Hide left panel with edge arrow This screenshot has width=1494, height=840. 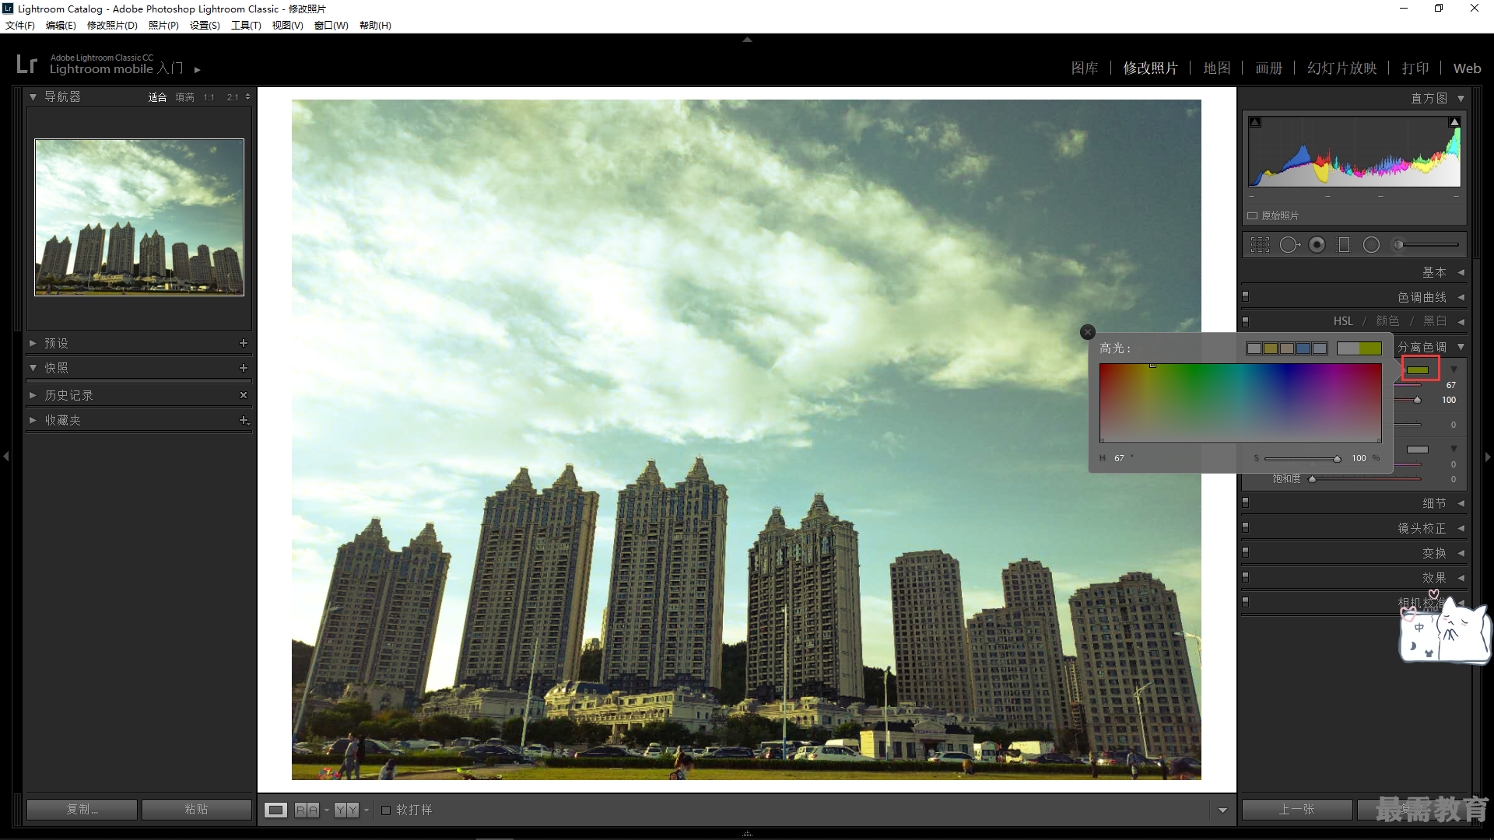pos(6,457)
